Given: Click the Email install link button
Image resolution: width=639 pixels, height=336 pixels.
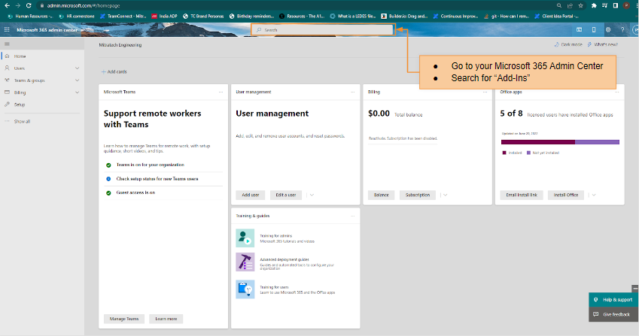Looking at the screenshot, I should click(x=522, y=195).
